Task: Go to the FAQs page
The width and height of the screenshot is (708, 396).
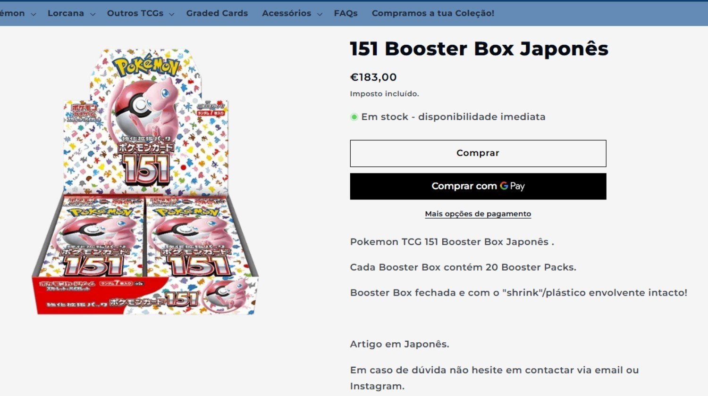Action: click(x=346, y=13)
